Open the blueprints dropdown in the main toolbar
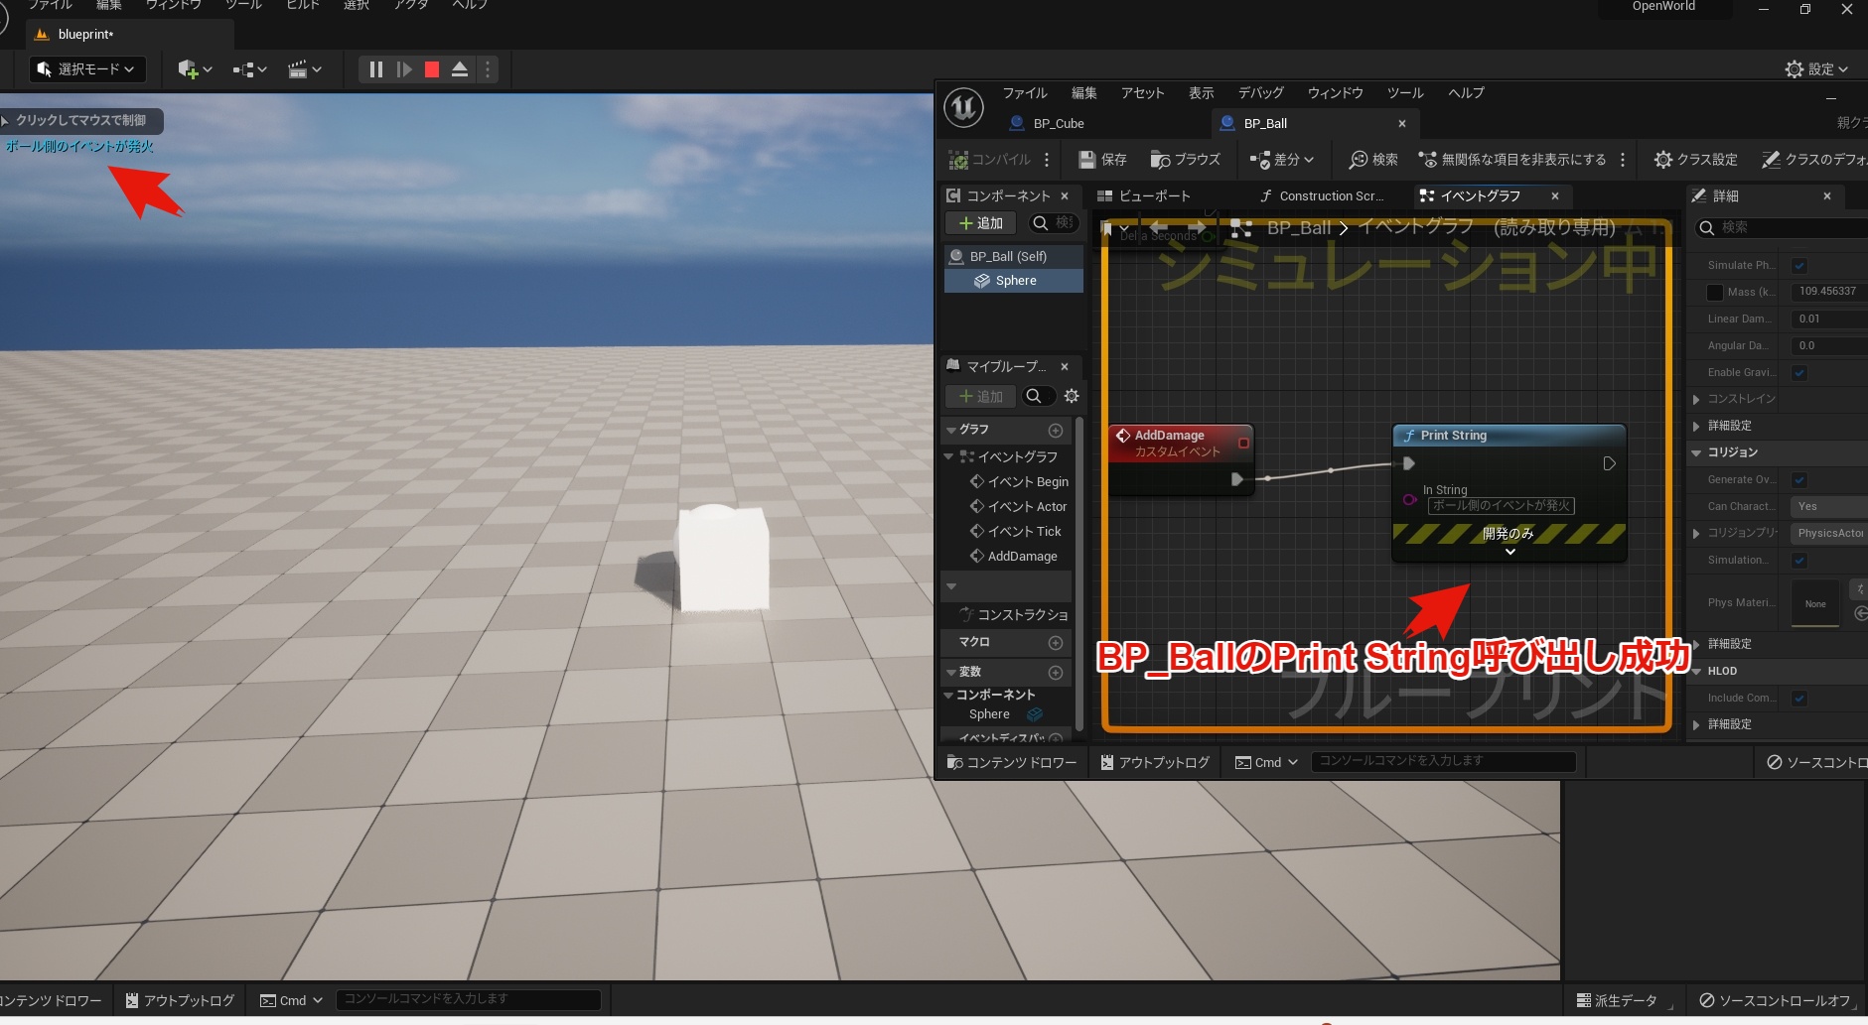The width and height of the screenshot is (1868, 1025). click(250, 69)
